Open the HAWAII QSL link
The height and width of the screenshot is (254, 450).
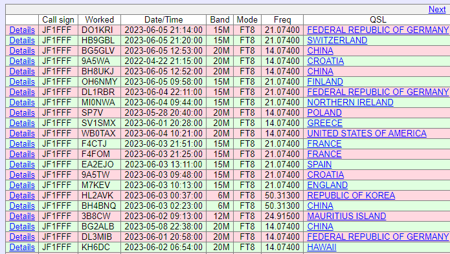click(x=321, y=247)
